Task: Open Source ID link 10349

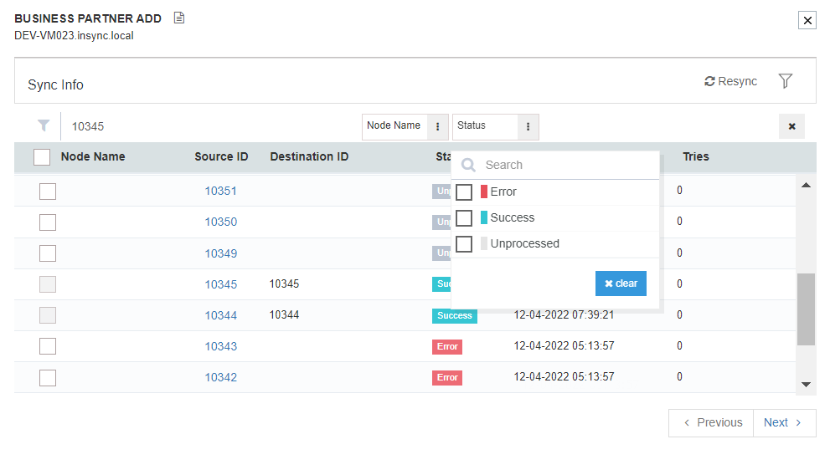Action: [x=221, y=253]
